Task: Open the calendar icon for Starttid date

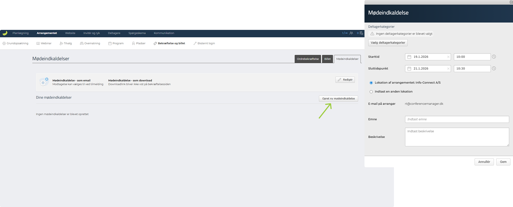Action: pos(409,57)
